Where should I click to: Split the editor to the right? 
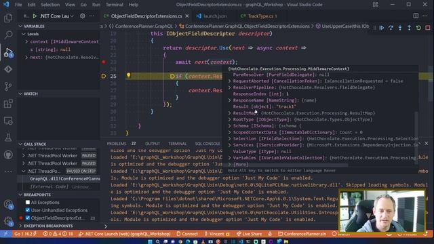coord(416,16)
